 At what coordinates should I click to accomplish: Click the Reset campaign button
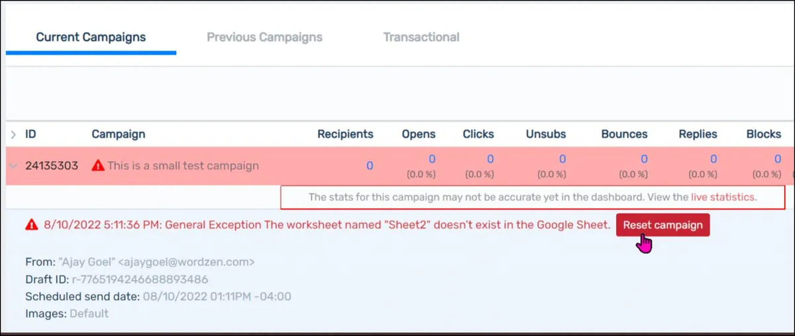(662, 225)
